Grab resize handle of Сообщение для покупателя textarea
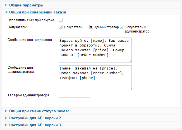Screen dimensions: 182x130 130,61
